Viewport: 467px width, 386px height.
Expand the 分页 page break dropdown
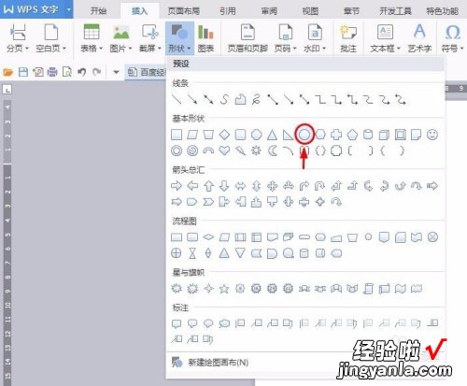click(18, 38)
